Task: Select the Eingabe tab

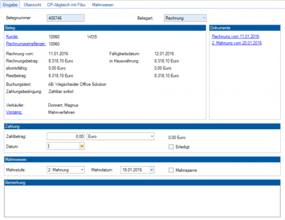Action: (11, 4)
